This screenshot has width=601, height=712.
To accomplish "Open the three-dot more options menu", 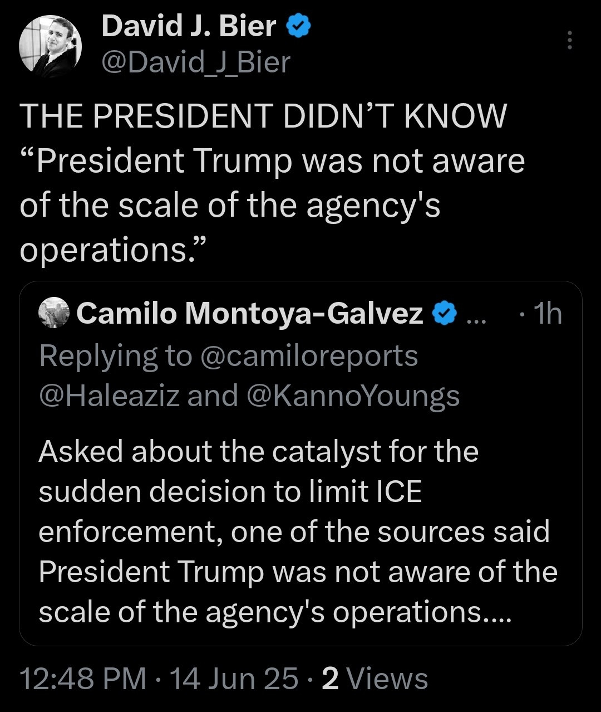I will click(x=569, y=40).
